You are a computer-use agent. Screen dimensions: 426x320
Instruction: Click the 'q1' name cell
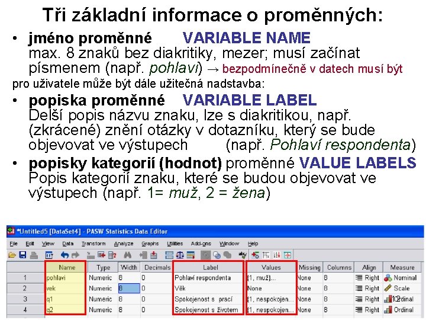coord(66,299)
